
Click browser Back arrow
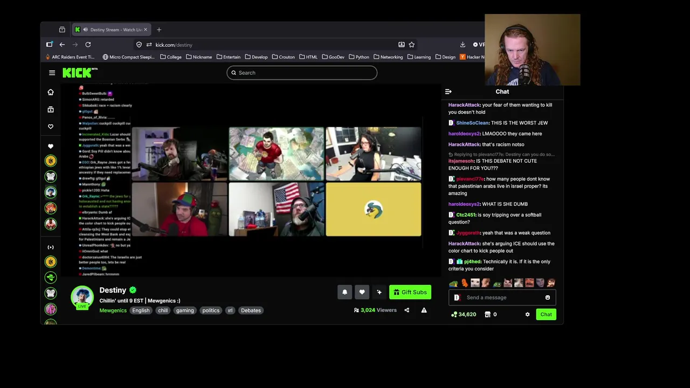[62, 45]
